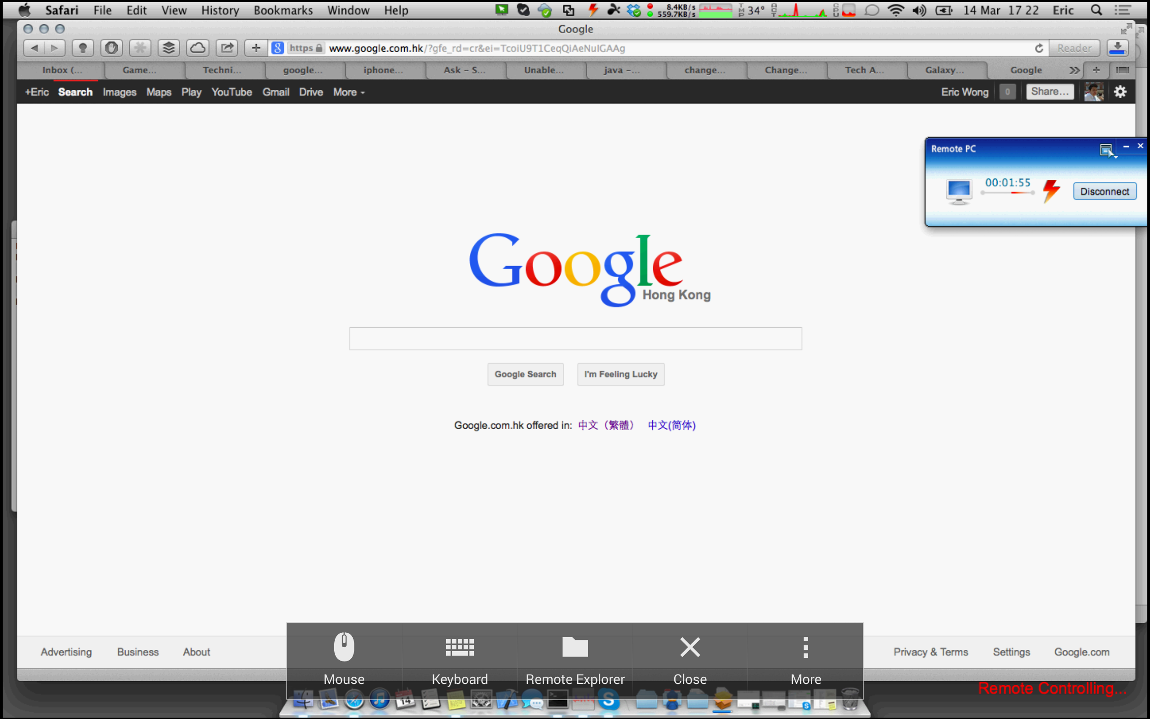
Task: Open the Advertising footer link
Action: pyautogui.click(x=66, y=652)
